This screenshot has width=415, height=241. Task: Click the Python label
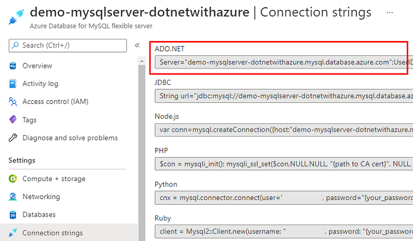pos(166,184)
